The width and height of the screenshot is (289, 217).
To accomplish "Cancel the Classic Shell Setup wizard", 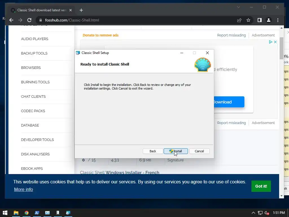I will coord(199,151).
